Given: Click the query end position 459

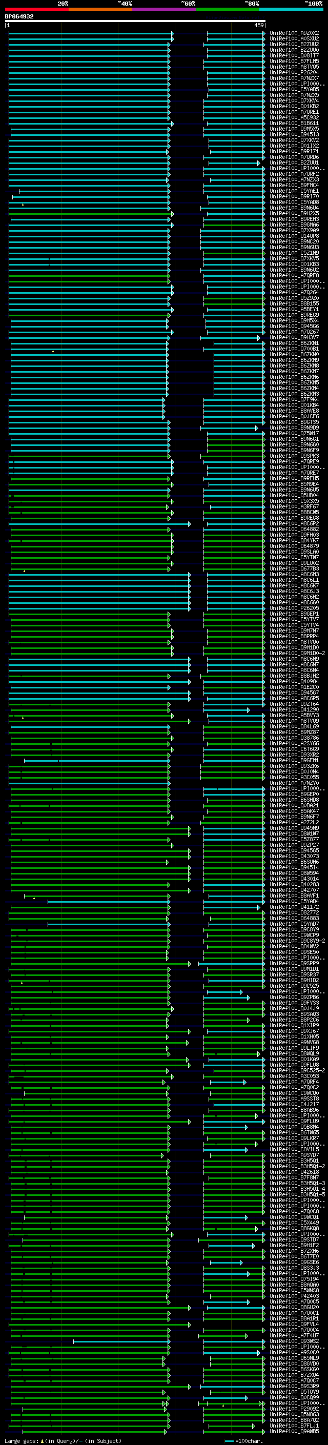Looking at the screenshot, I should point(259,25).
